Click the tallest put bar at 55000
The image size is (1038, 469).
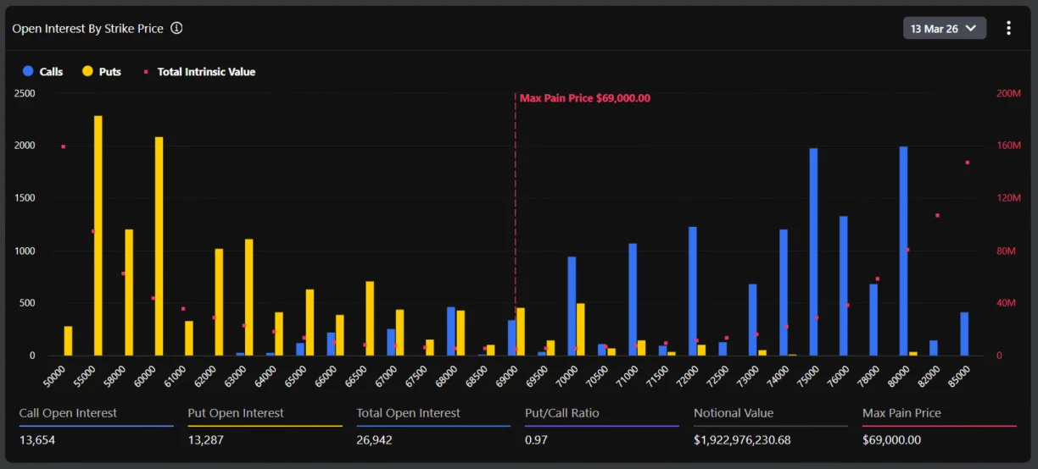pyautogui.click(x=98, y=235)
